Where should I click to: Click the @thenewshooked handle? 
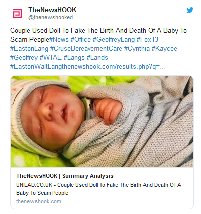50,17
